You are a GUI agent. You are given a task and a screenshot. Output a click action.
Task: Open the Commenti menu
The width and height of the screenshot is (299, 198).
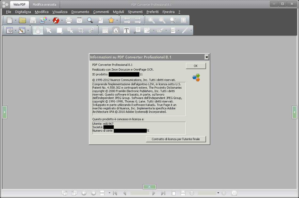point(101,12)
